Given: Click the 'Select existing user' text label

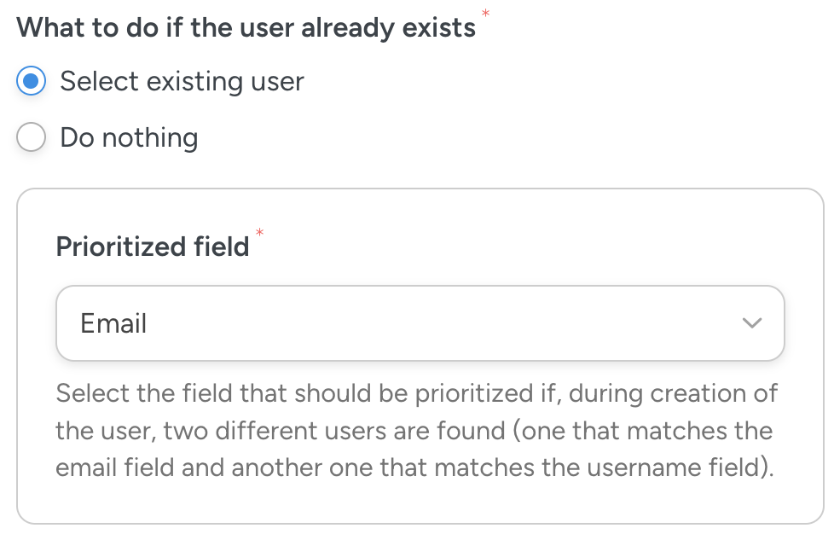Looking at the screenshot, I should (182, 81).
